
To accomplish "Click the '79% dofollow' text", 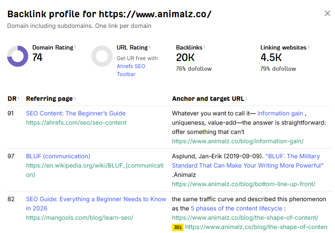I will pyautogui.click(x=278, y=69).
